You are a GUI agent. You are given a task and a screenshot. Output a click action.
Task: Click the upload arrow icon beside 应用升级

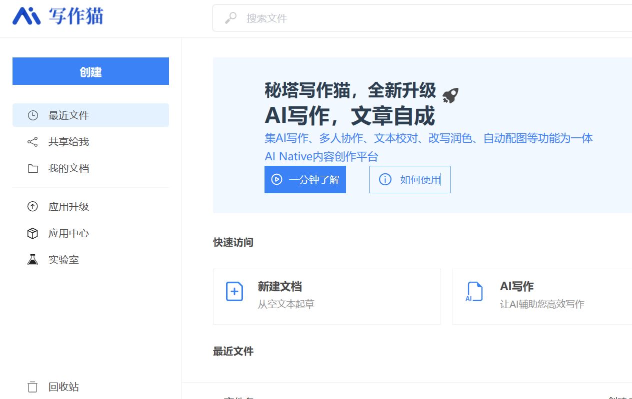pyautogui.click(x=32, y=207)
